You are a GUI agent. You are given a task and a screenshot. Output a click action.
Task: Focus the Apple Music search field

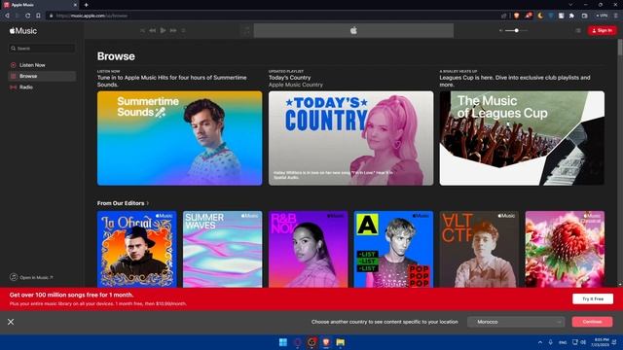coord(42,49)
